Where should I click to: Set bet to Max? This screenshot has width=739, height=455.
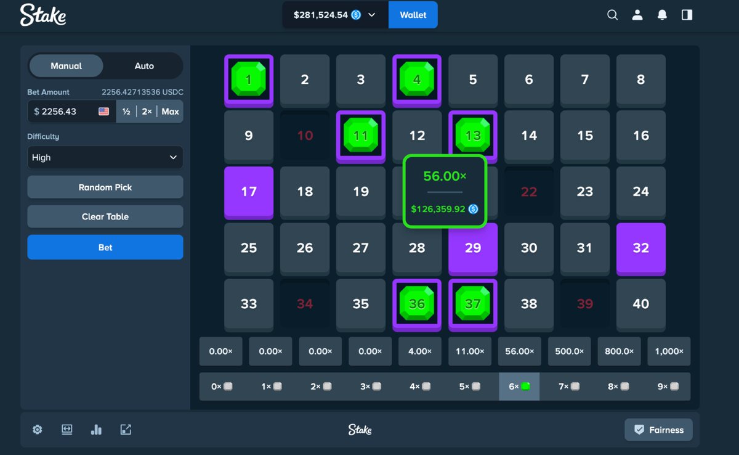(x=170, y=112)
